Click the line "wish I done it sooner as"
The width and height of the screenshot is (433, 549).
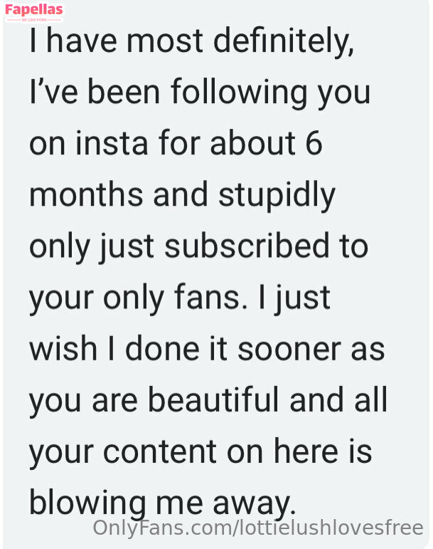pos(206,348)
